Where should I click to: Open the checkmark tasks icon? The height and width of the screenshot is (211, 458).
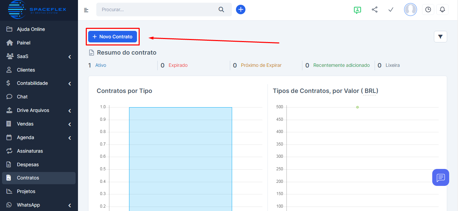pos(391,9)
